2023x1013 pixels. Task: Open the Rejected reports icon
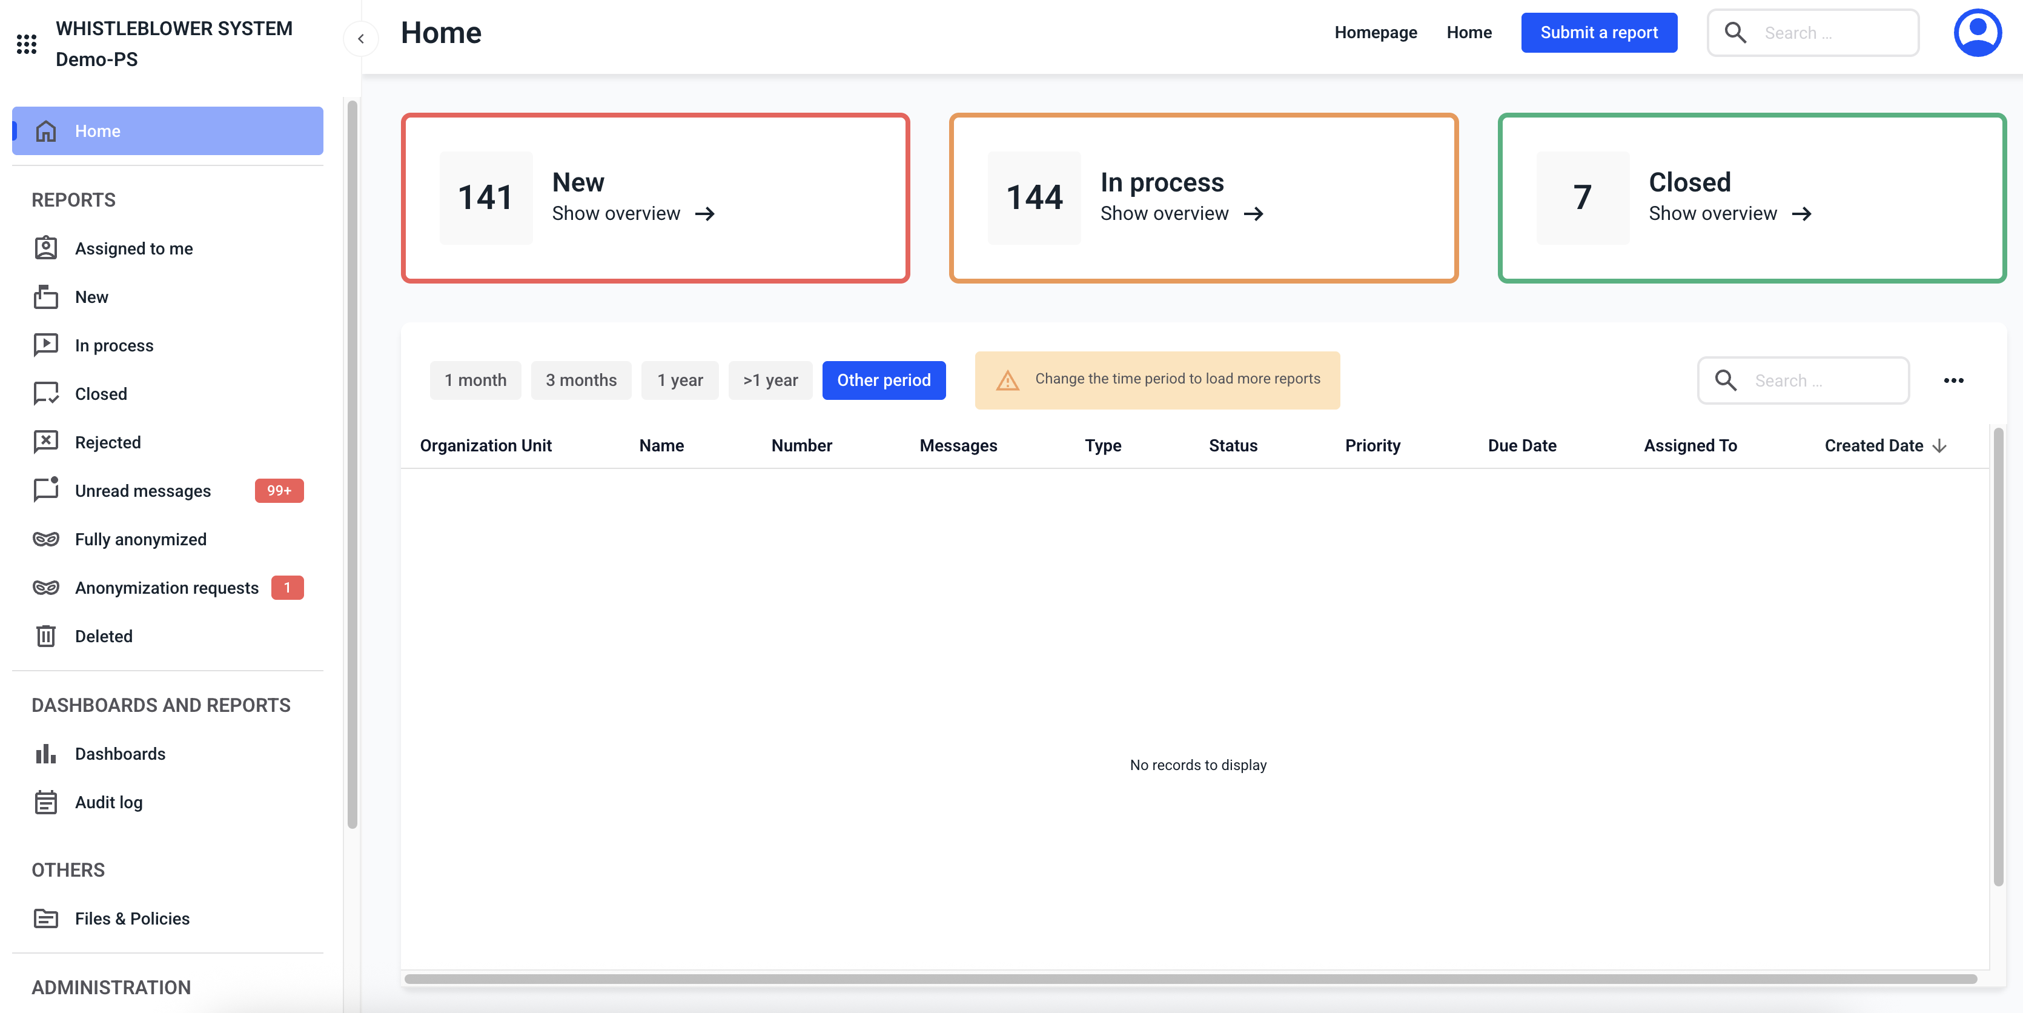click(45, 442)
